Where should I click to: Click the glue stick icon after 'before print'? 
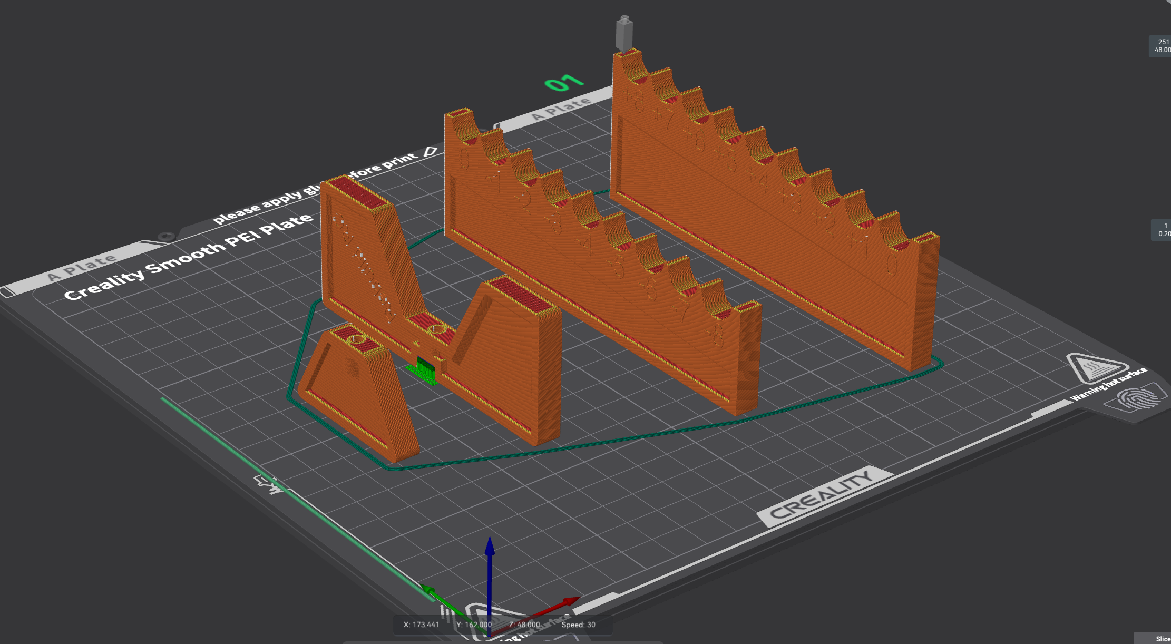pos(430,152)
